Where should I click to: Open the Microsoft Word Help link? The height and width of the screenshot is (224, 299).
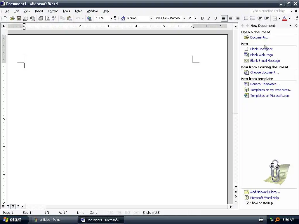(x=264, y=198)
